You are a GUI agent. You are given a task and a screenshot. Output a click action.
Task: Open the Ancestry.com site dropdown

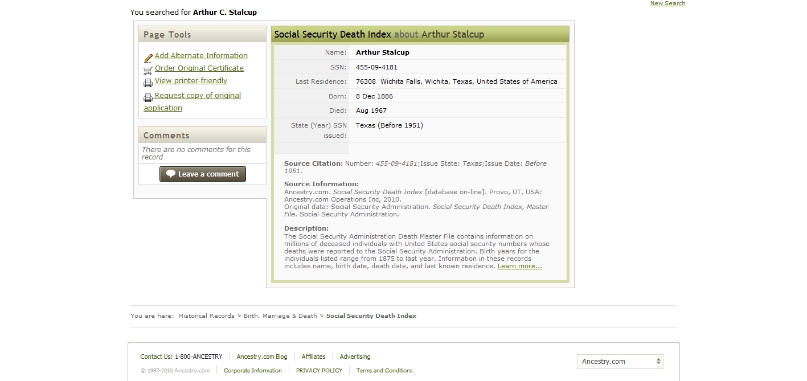pyautogui.click(x=620, y=362)
